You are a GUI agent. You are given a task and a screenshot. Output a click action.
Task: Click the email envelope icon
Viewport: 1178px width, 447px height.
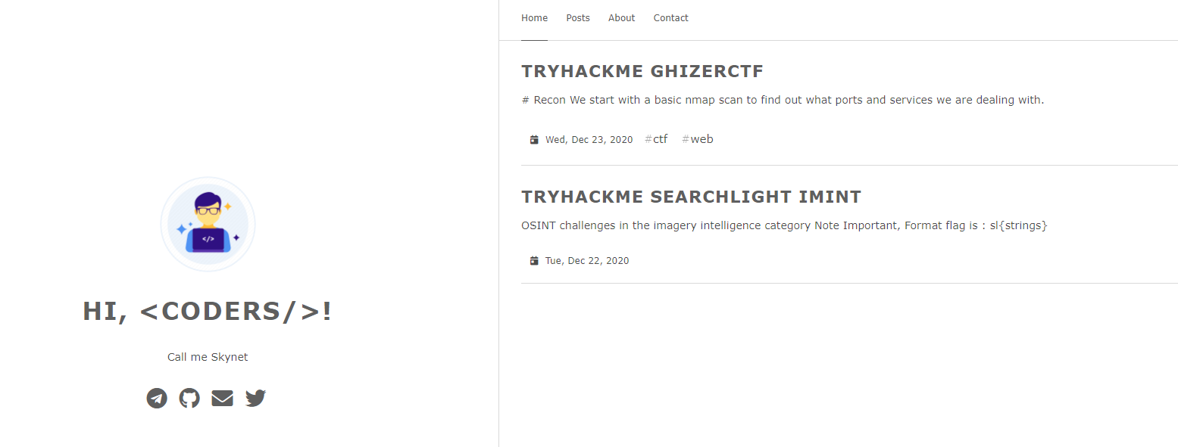[222, 398]
